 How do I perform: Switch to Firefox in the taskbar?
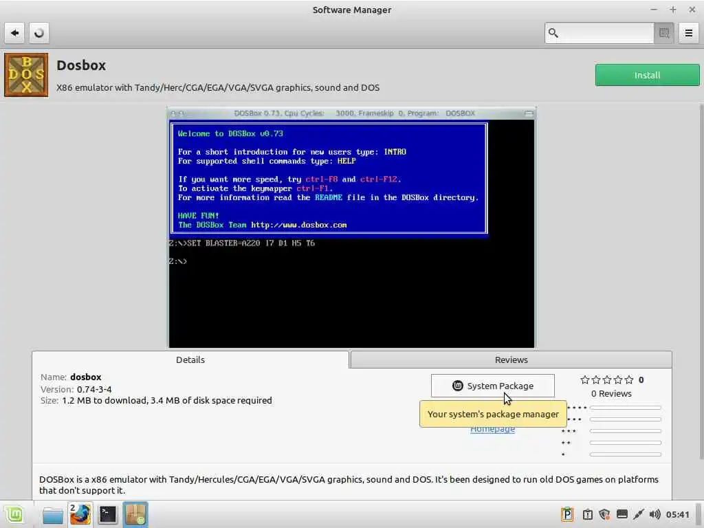point(80,514)
